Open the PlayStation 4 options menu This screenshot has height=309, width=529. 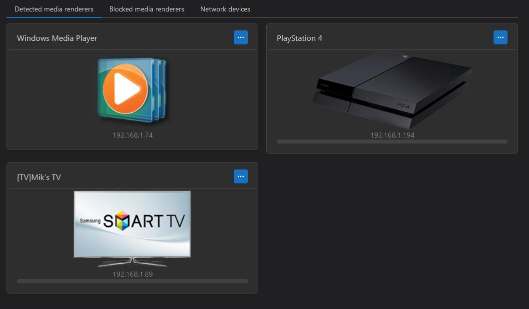tap(501, 37)
